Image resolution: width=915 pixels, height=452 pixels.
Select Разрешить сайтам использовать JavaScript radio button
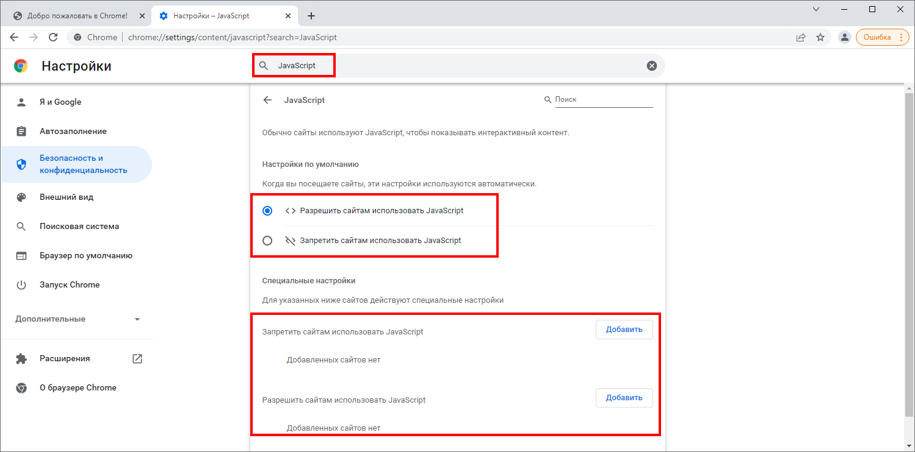point(267,211)
